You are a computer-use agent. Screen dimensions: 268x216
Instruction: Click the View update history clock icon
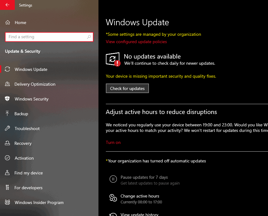click(113, 215)
